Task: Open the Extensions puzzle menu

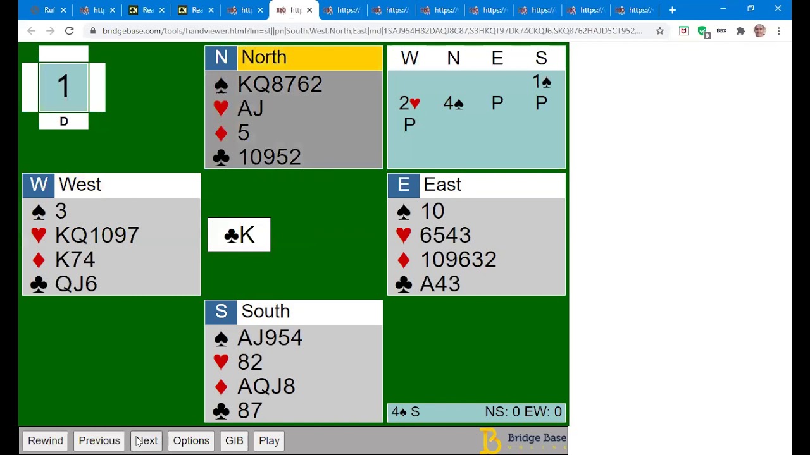Action: 740,31
